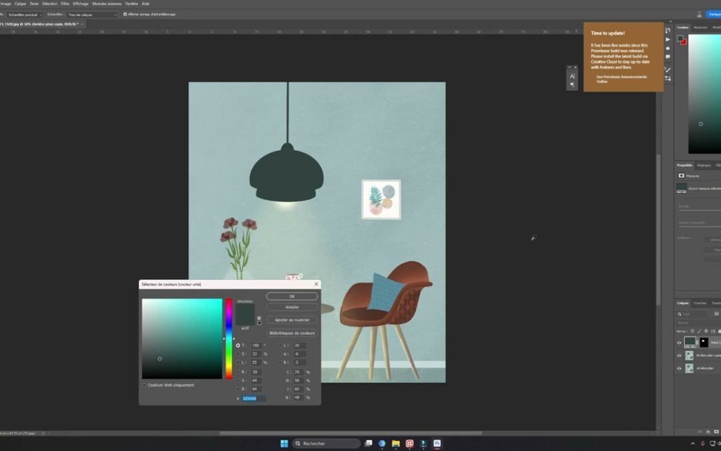Open the Sélection menu
Image resolution: width=721 pixels, height=451 pixels.
[x=49, y=4]
